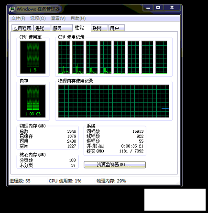Close the Windows 任务管理器 window
Screen dimensions: 208x213
coord(172,8)
